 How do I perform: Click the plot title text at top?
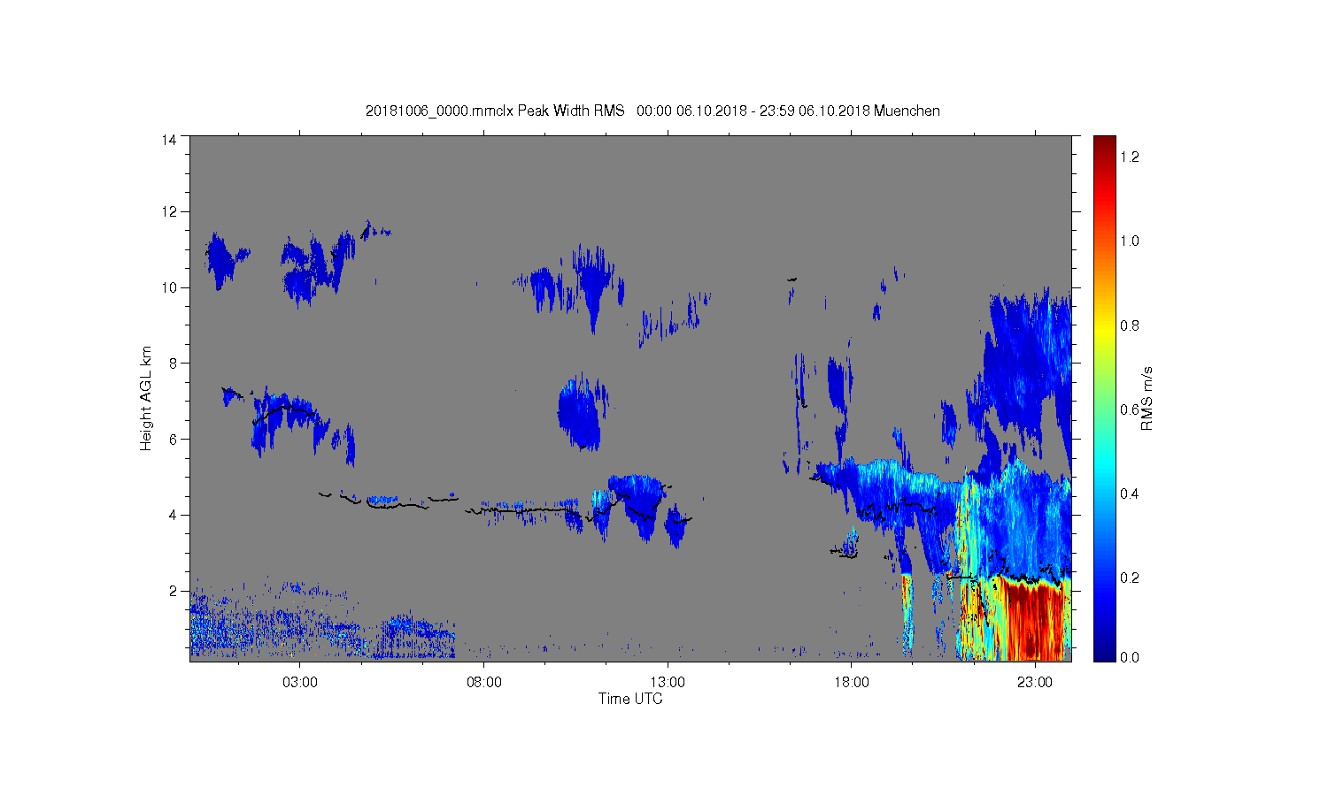pyautogui.click(x=652, y=111)
